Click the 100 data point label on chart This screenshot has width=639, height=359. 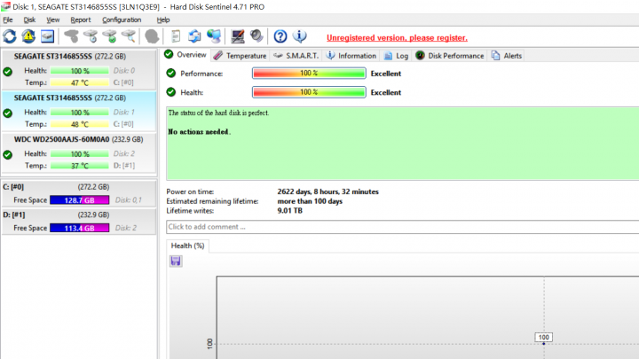point(544,337)
